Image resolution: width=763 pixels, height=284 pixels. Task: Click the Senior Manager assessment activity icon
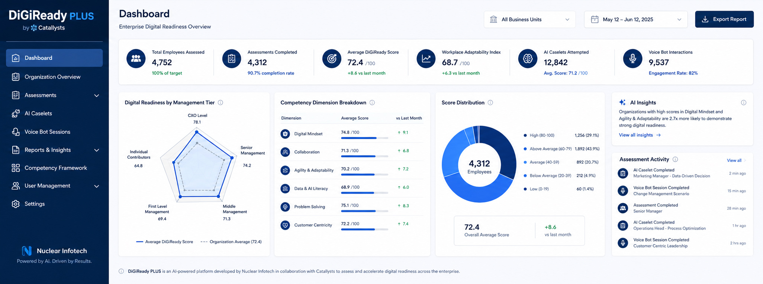(x=623, y=208)
